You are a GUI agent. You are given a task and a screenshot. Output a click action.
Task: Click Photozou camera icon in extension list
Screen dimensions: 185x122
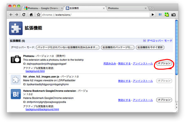point(16,59)
